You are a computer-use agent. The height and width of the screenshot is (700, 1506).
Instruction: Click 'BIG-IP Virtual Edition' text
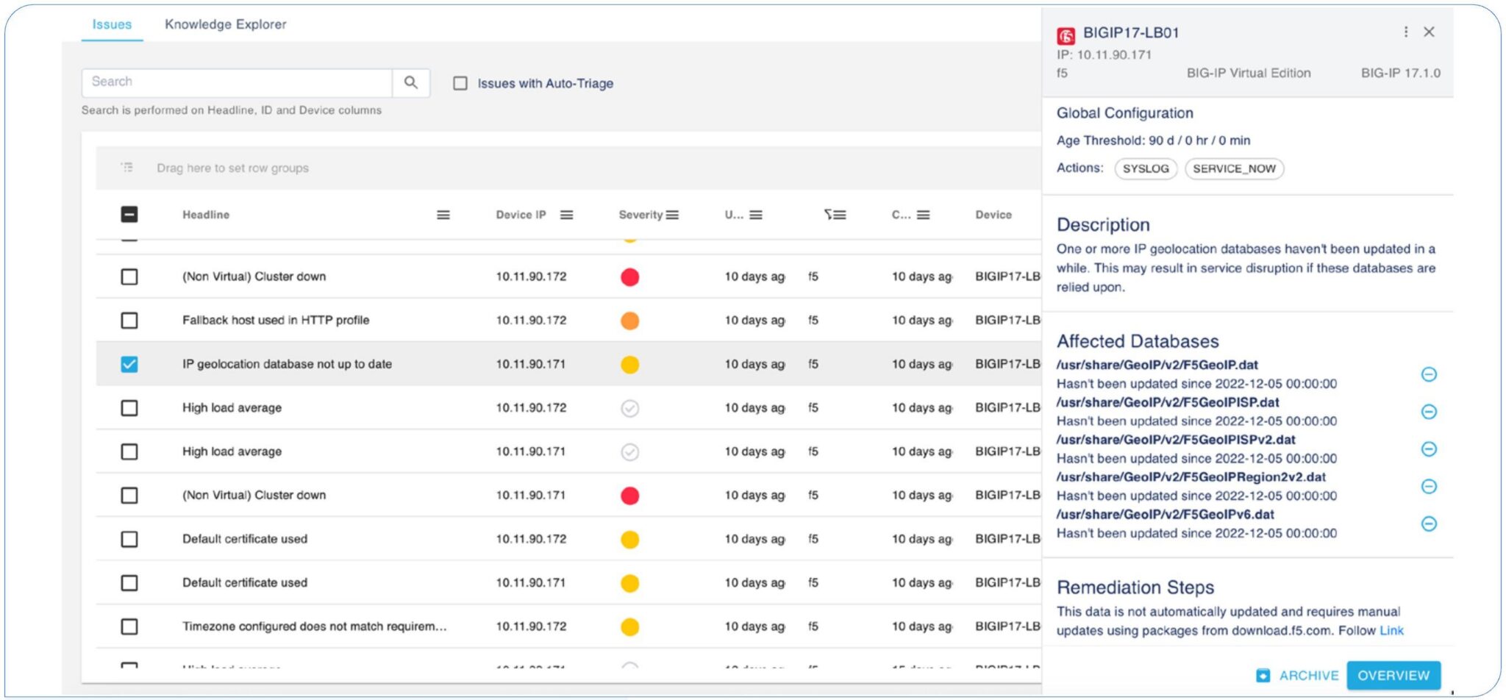click(x=1249, y=73)
